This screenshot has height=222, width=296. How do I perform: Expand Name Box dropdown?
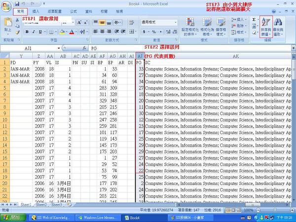coord(59,48)
